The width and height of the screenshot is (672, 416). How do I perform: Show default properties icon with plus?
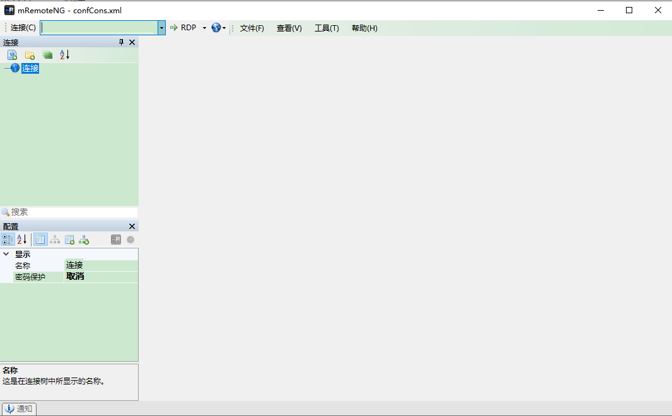click(x=69, y=240)
